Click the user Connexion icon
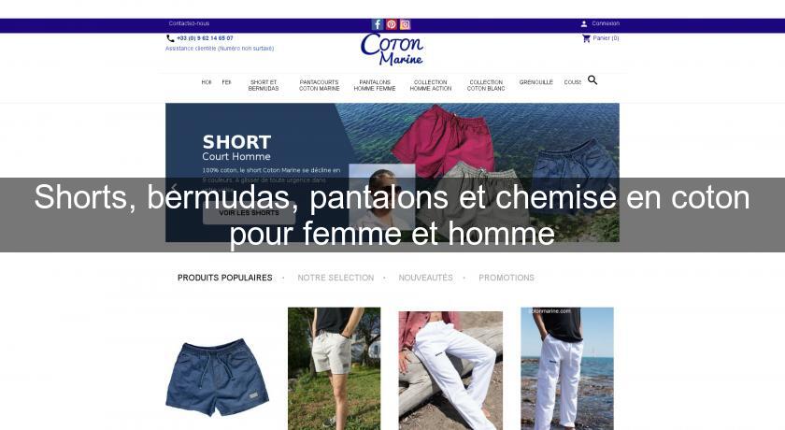Screen dimensions: 785x430 click(x=584, y=23)
